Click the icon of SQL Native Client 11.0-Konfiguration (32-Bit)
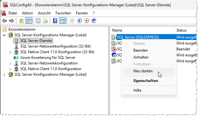 pos(16,52)
